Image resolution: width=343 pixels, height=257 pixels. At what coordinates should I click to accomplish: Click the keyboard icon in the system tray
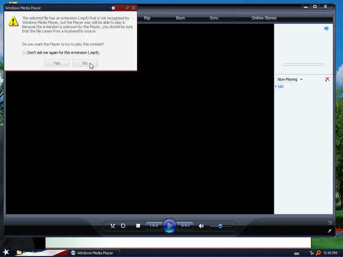pyautogui.click(x=297, y=254)
